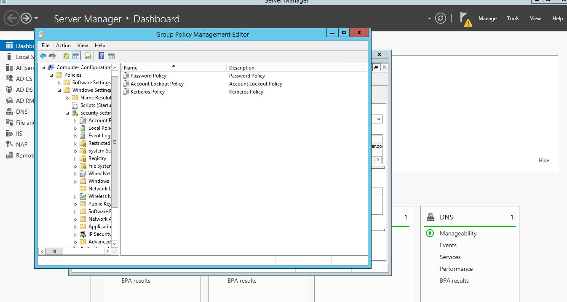Screen dimensions: 567x302
Task: Click the Back arrow in Group Policy Editor toolbar
Action: tap(43, 56)
